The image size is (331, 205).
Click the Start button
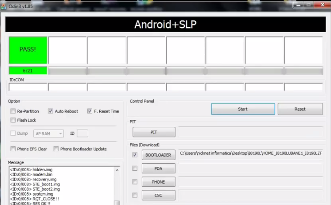coord(243,109)
